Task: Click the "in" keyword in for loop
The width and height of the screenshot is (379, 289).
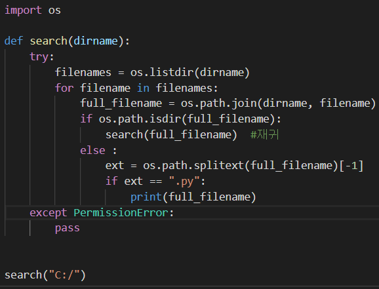Action: point(143,88)
